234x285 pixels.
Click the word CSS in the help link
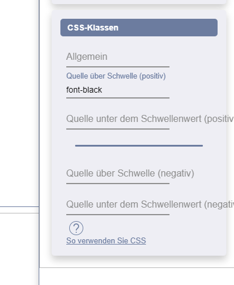pyautogui.click(x=138, y=240)
